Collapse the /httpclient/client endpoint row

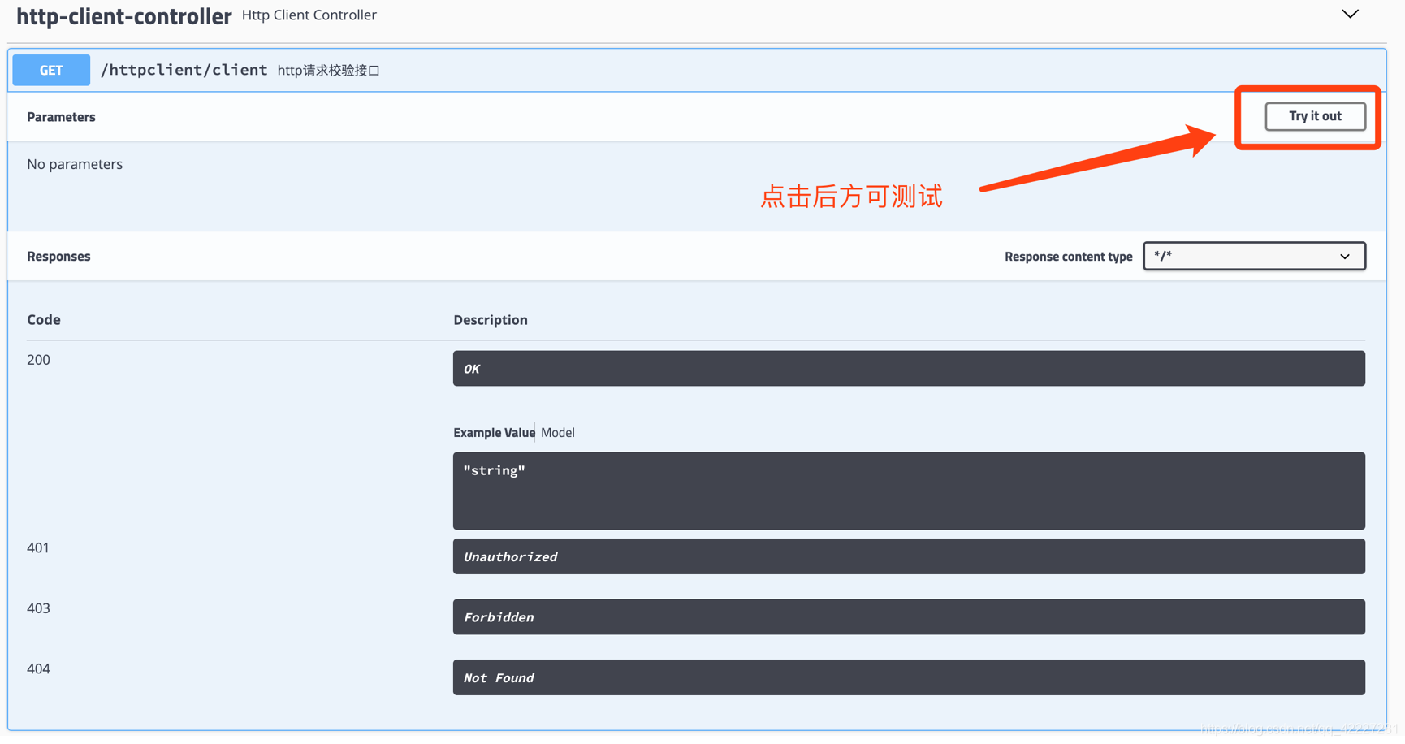tap(568, 70)
